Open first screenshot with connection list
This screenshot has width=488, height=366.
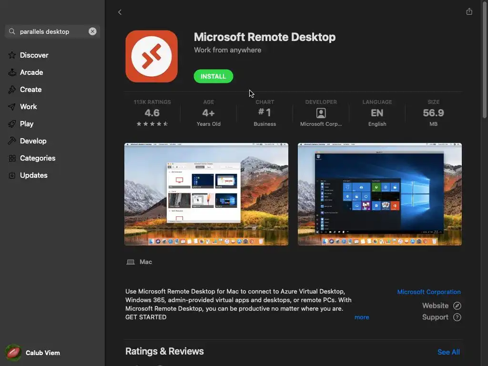point(206,194)
